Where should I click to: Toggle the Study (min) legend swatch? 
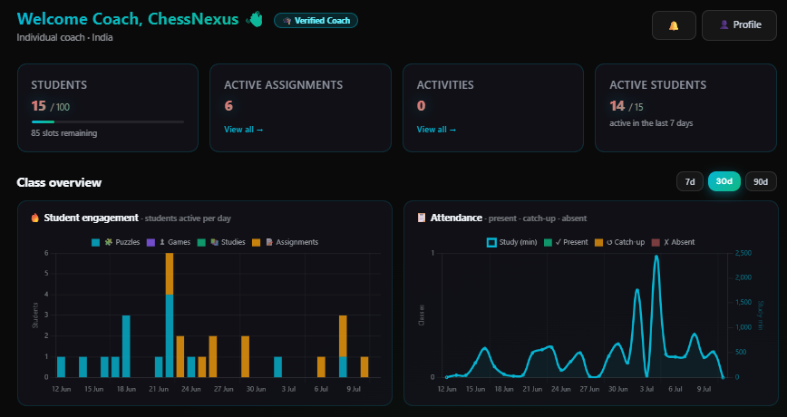[491, 242]
